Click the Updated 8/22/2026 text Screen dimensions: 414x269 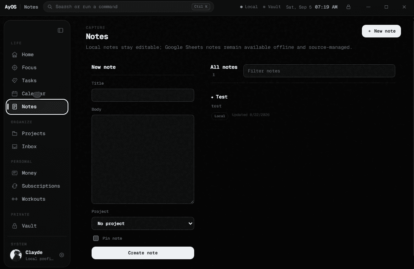click(251, 115)
